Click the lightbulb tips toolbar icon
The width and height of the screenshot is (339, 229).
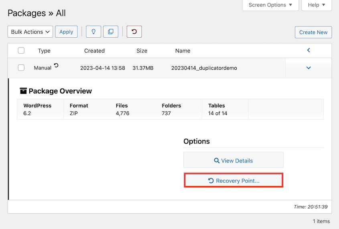(93, 32)
